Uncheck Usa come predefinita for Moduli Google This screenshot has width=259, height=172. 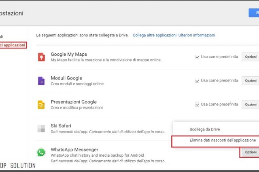click(197, 81)
